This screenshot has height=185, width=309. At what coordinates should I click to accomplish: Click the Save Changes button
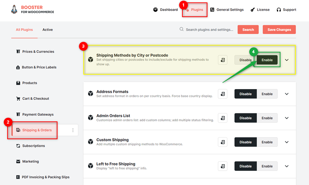(279, 29)
